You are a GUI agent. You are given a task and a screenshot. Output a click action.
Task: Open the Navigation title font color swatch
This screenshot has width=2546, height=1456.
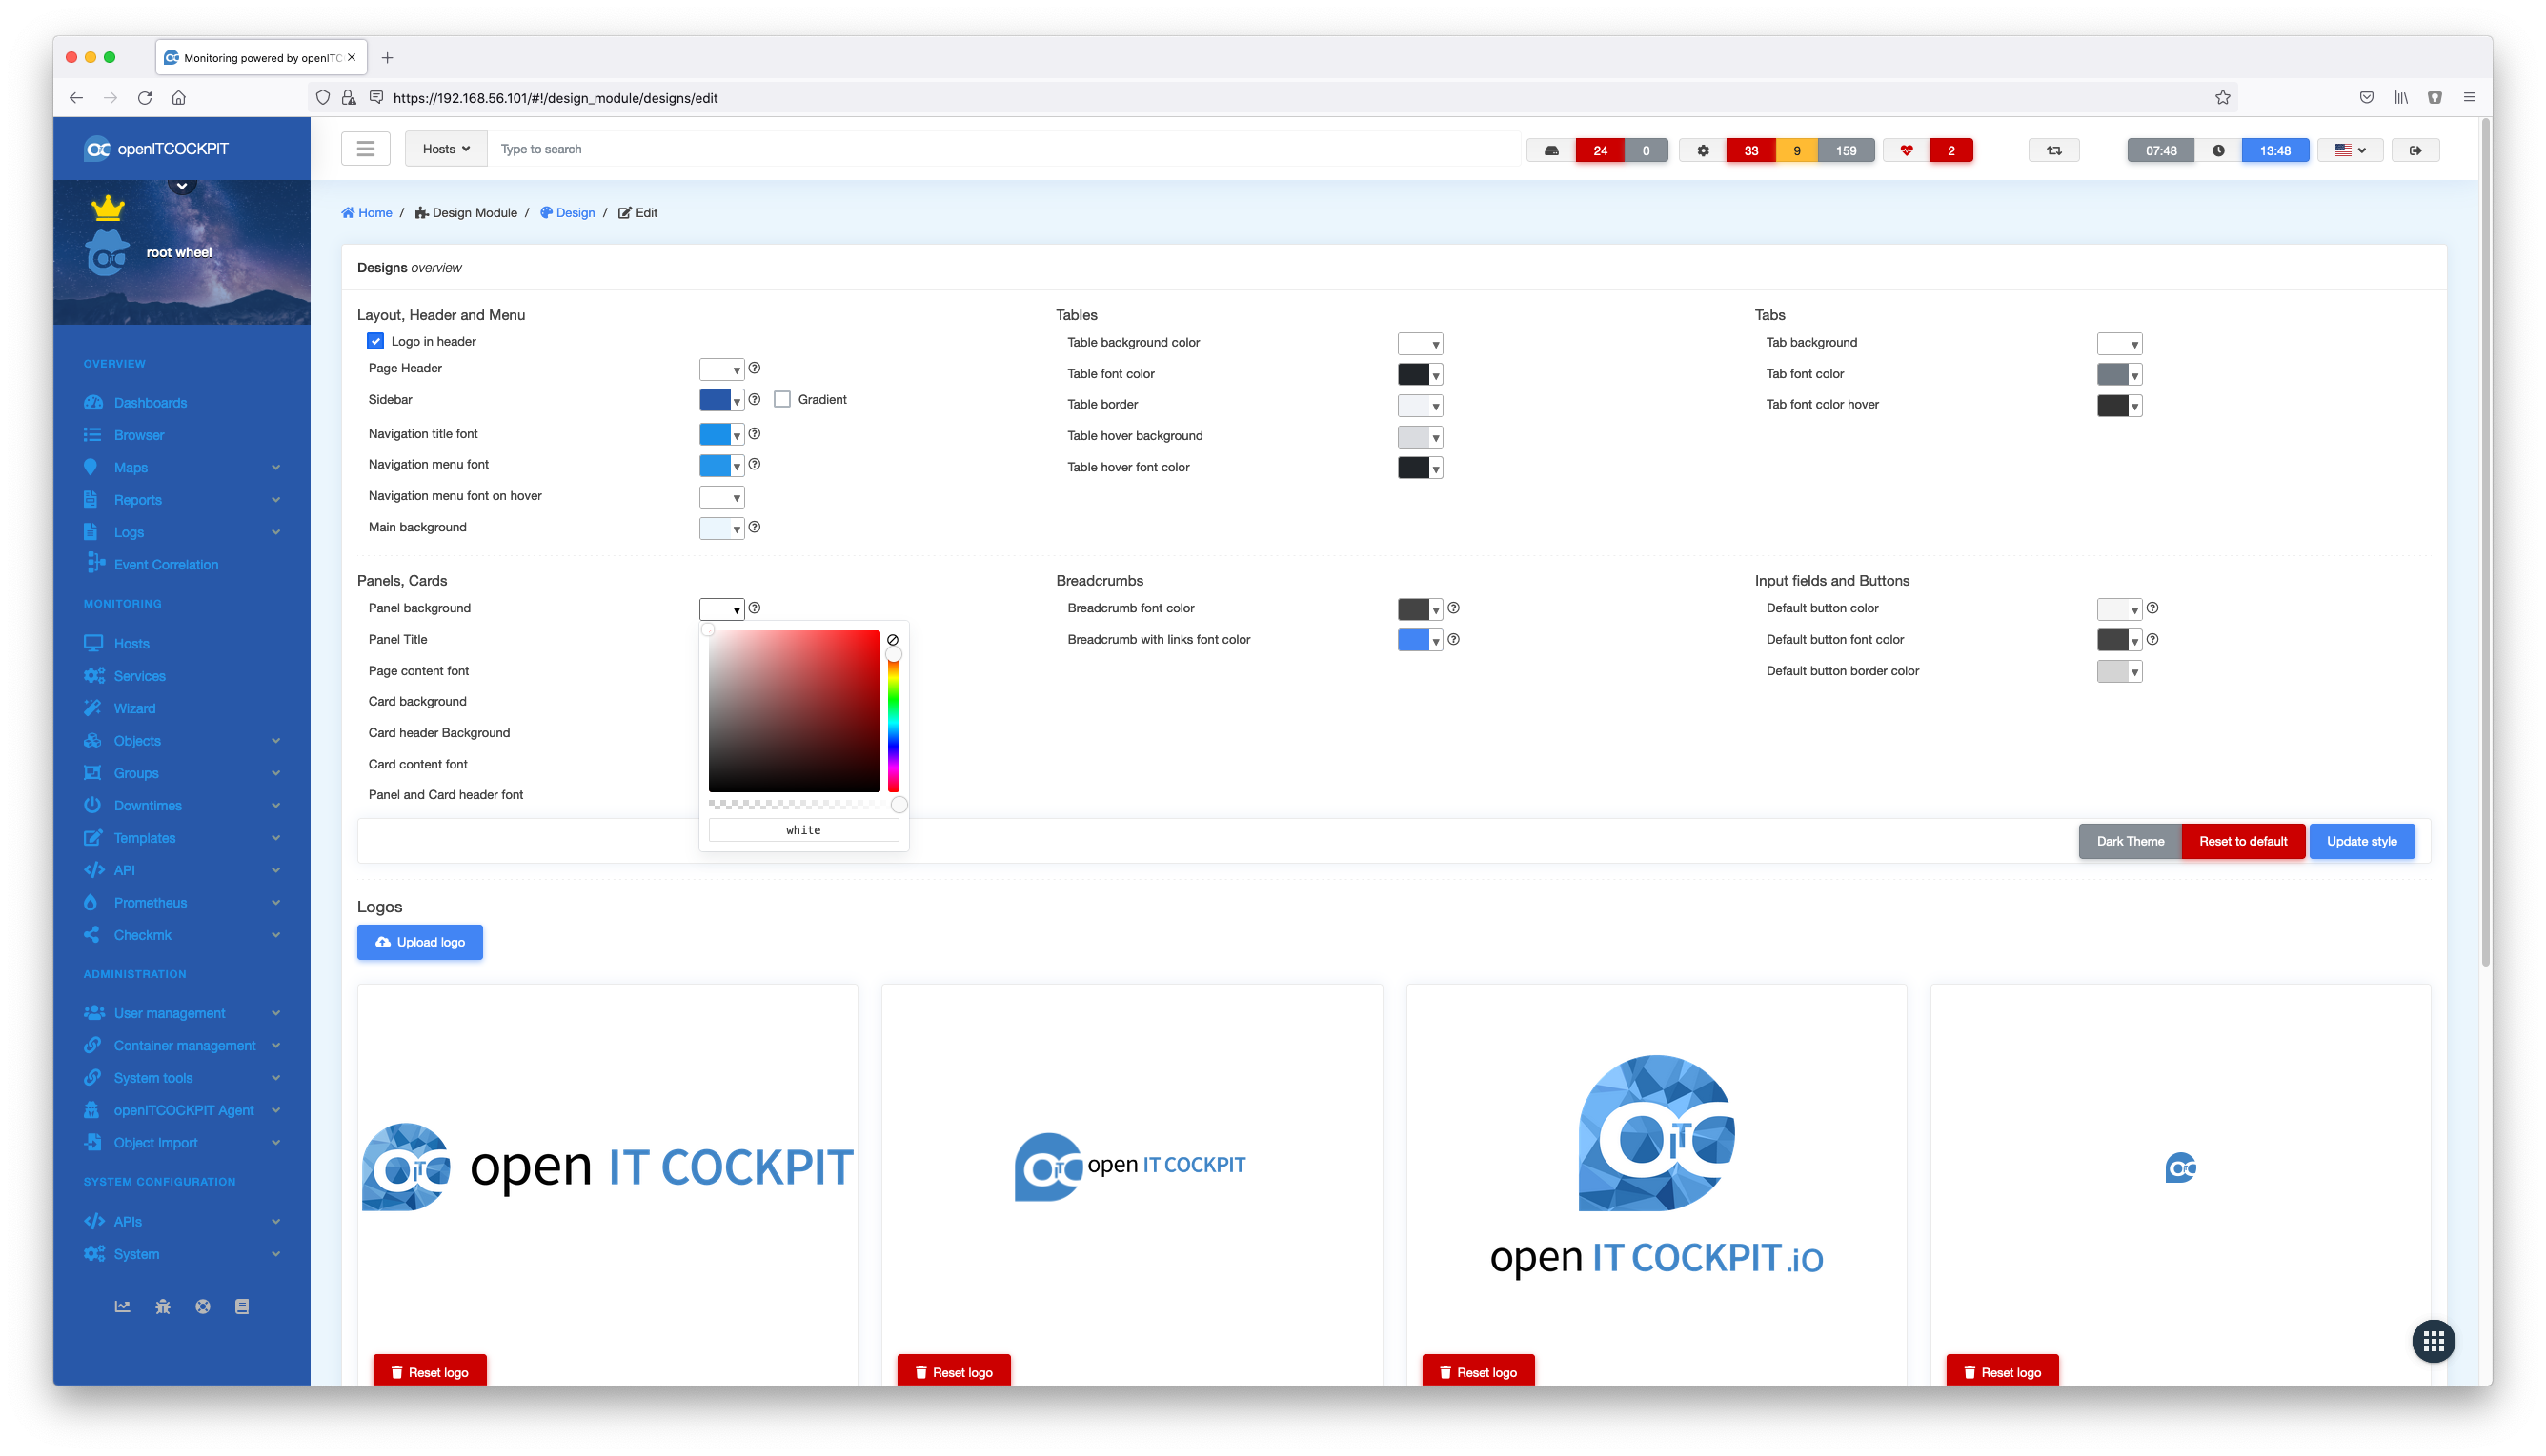(x=720, y=434)
